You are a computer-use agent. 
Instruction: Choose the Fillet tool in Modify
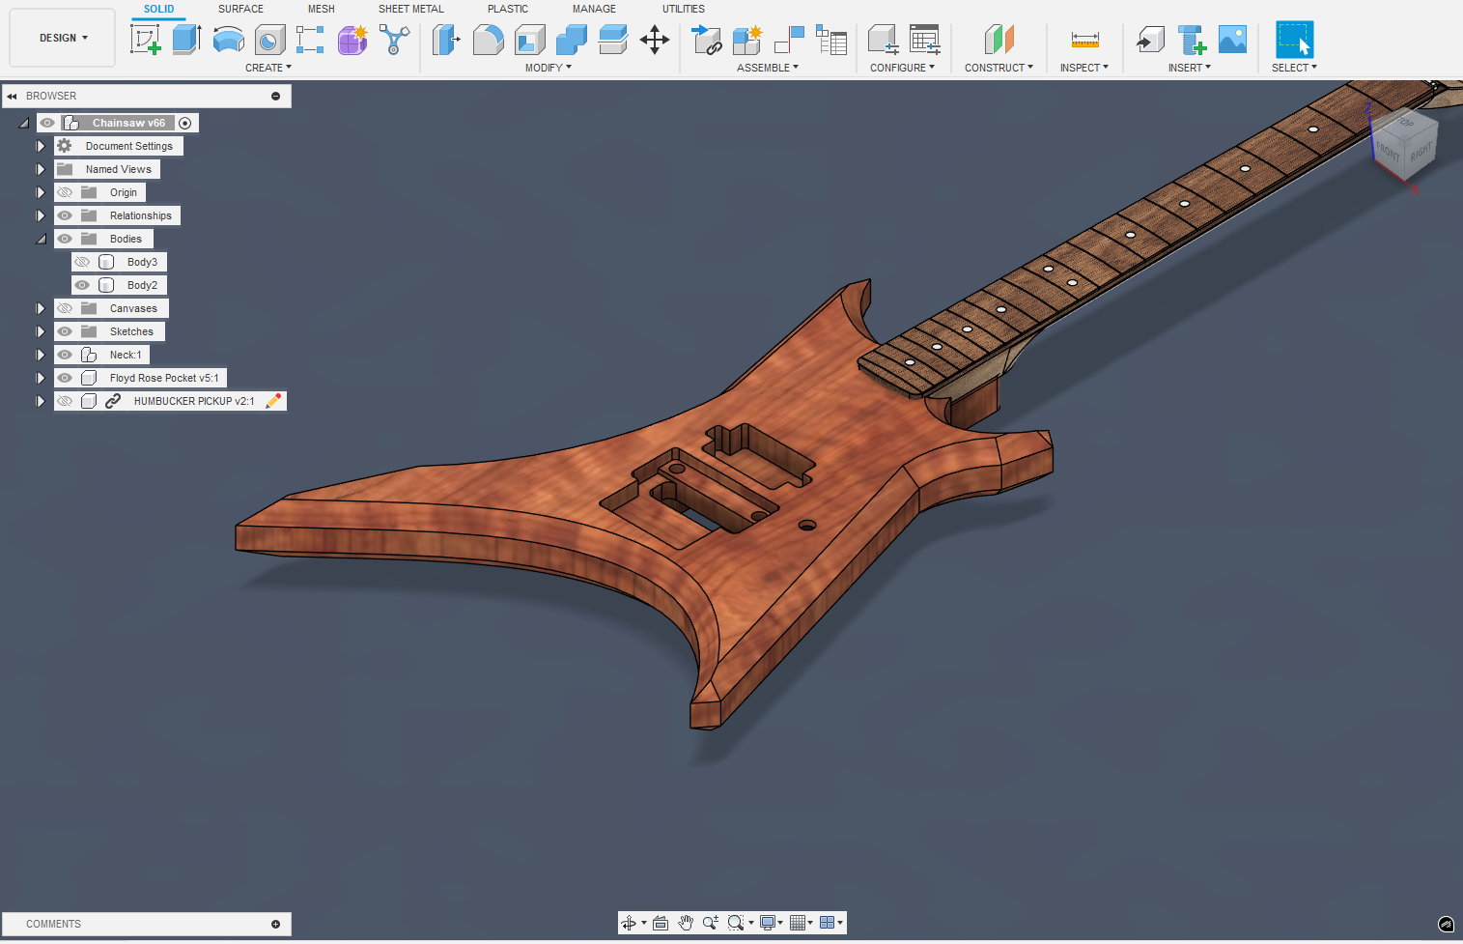pyautogui.click(x=488, y=40)
